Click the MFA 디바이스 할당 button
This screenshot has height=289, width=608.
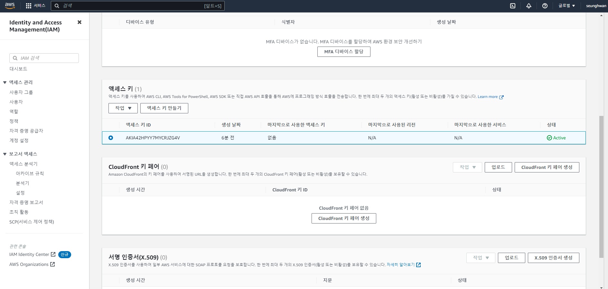click(x=344, y=52)
